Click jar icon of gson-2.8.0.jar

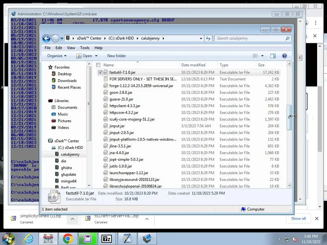pyautogui.click(x=106, y=92)
